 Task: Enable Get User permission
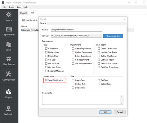(x=46, y=60)
